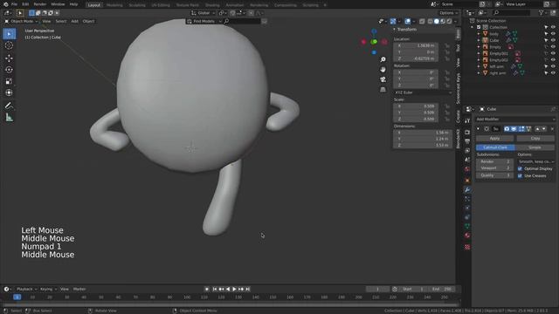Viewport: 559px width, 314px height.
Task: Toggle modifier edit mode display icon
Action: coord(521,129)
